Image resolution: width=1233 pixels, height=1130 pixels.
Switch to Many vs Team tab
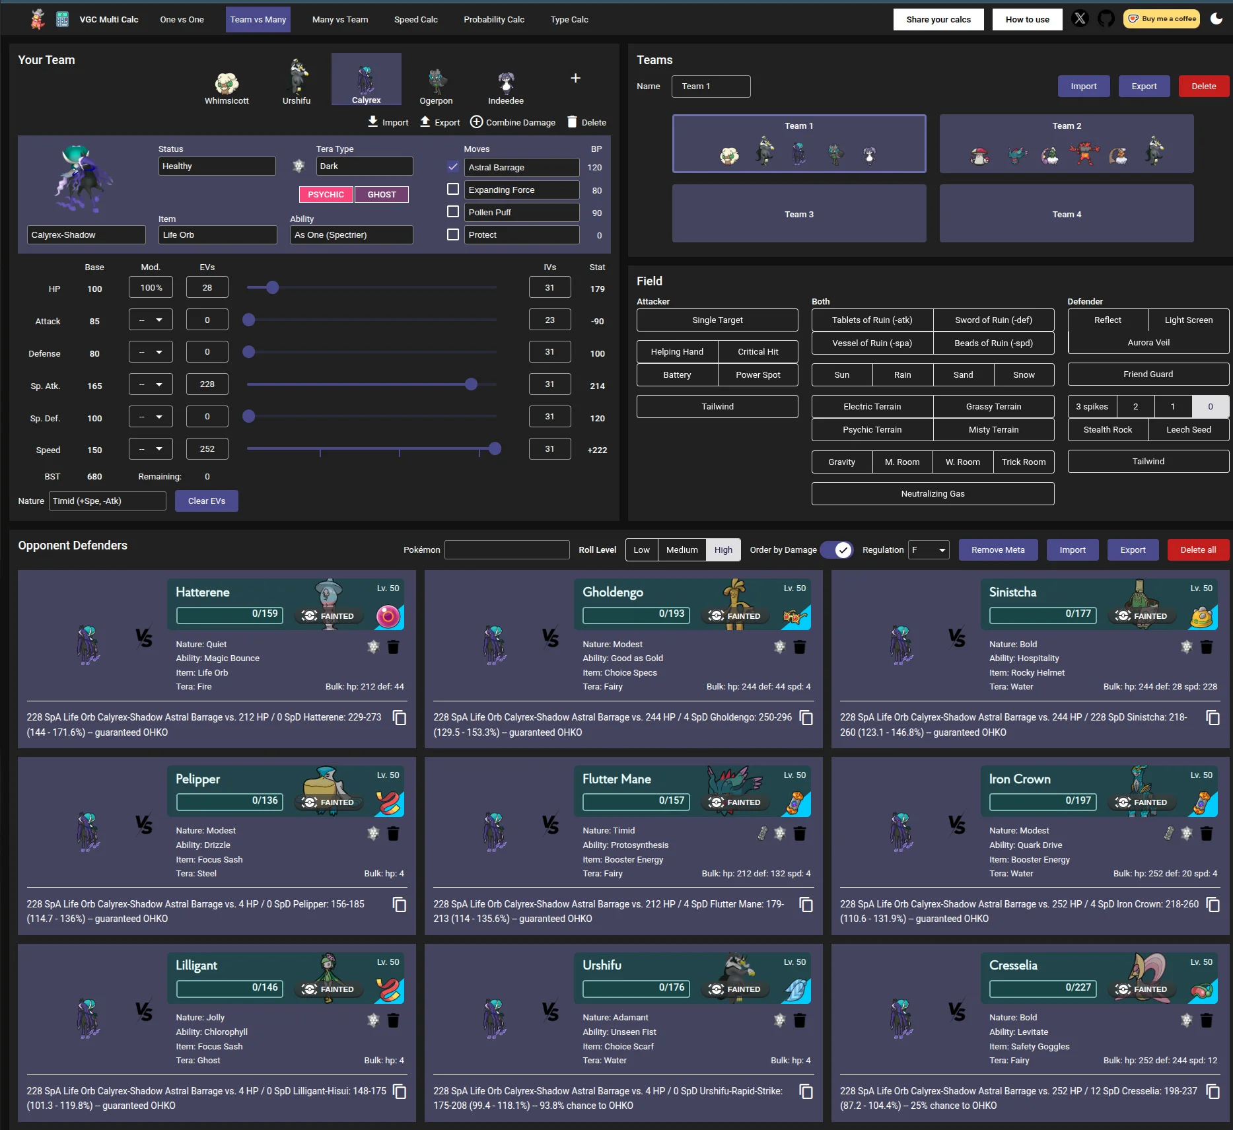point(340,19)
